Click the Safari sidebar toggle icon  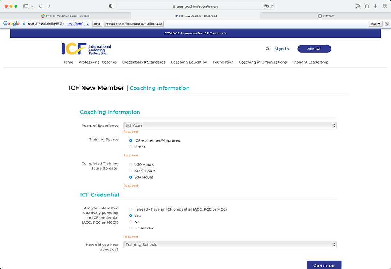coord(26,6)
